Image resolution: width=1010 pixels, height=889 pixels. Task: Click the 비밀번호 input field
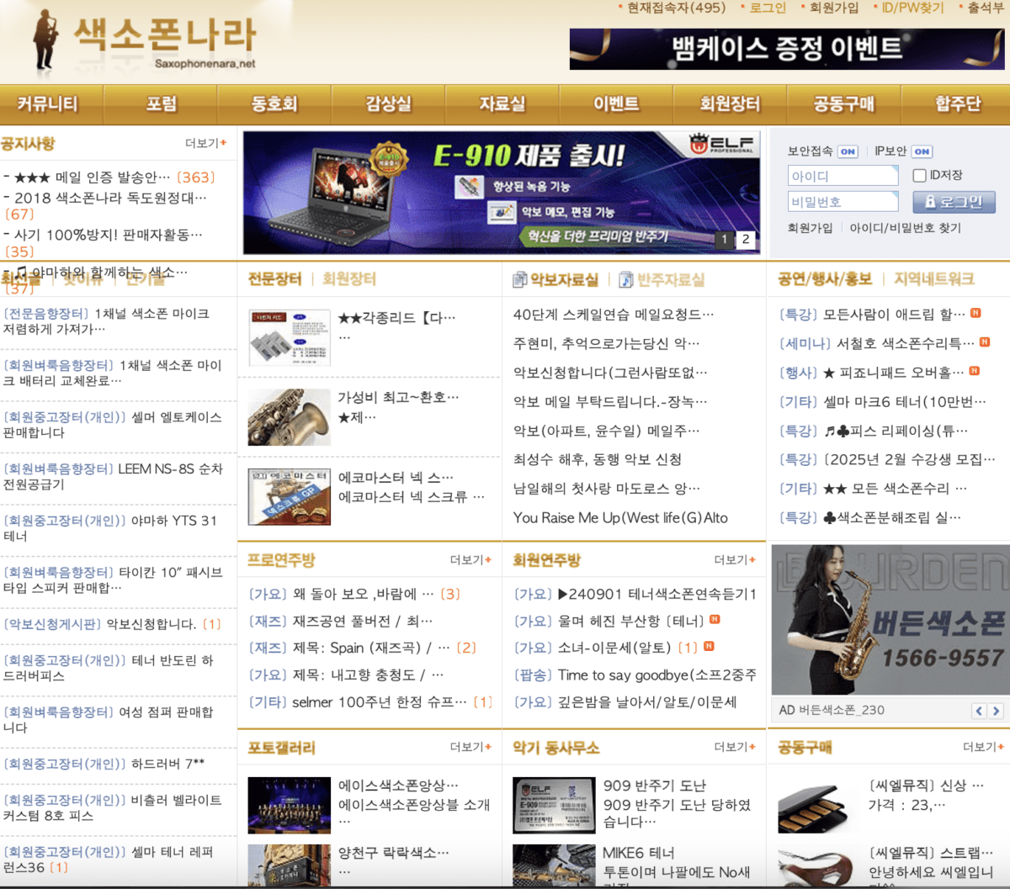843,202
